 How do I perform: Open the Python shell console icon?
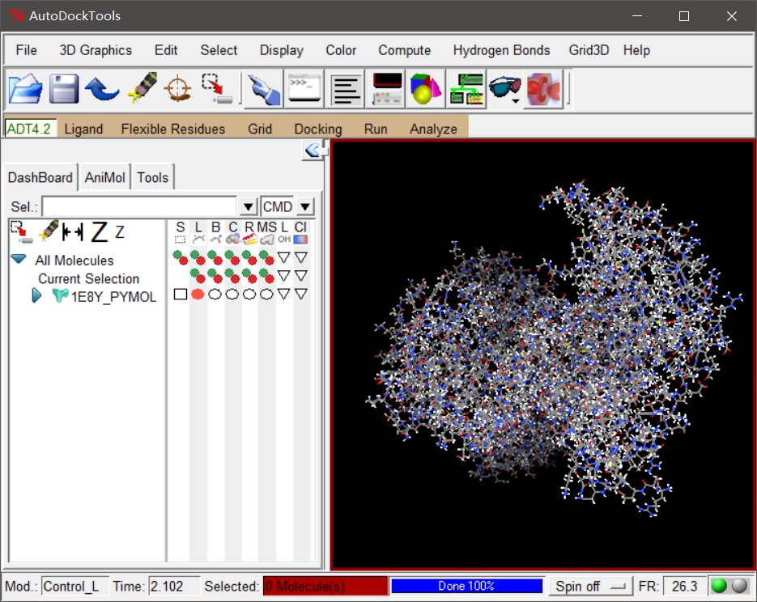304,89
